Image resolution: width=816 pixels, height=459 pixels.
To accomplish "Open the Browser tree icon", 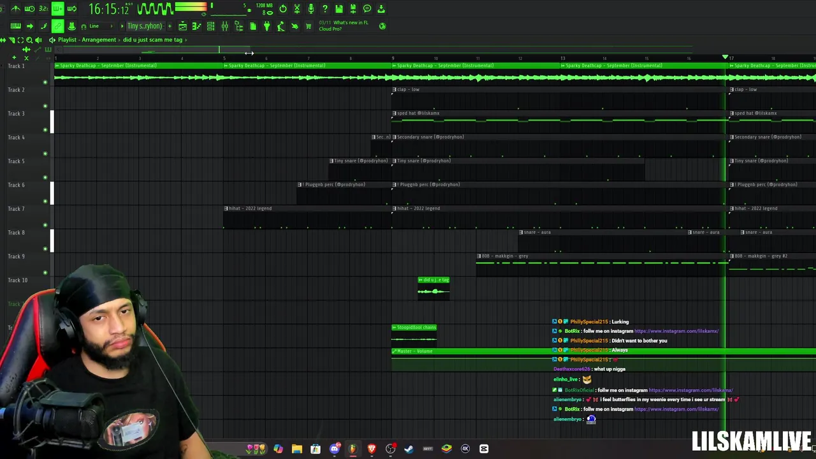I will [239, 26].
